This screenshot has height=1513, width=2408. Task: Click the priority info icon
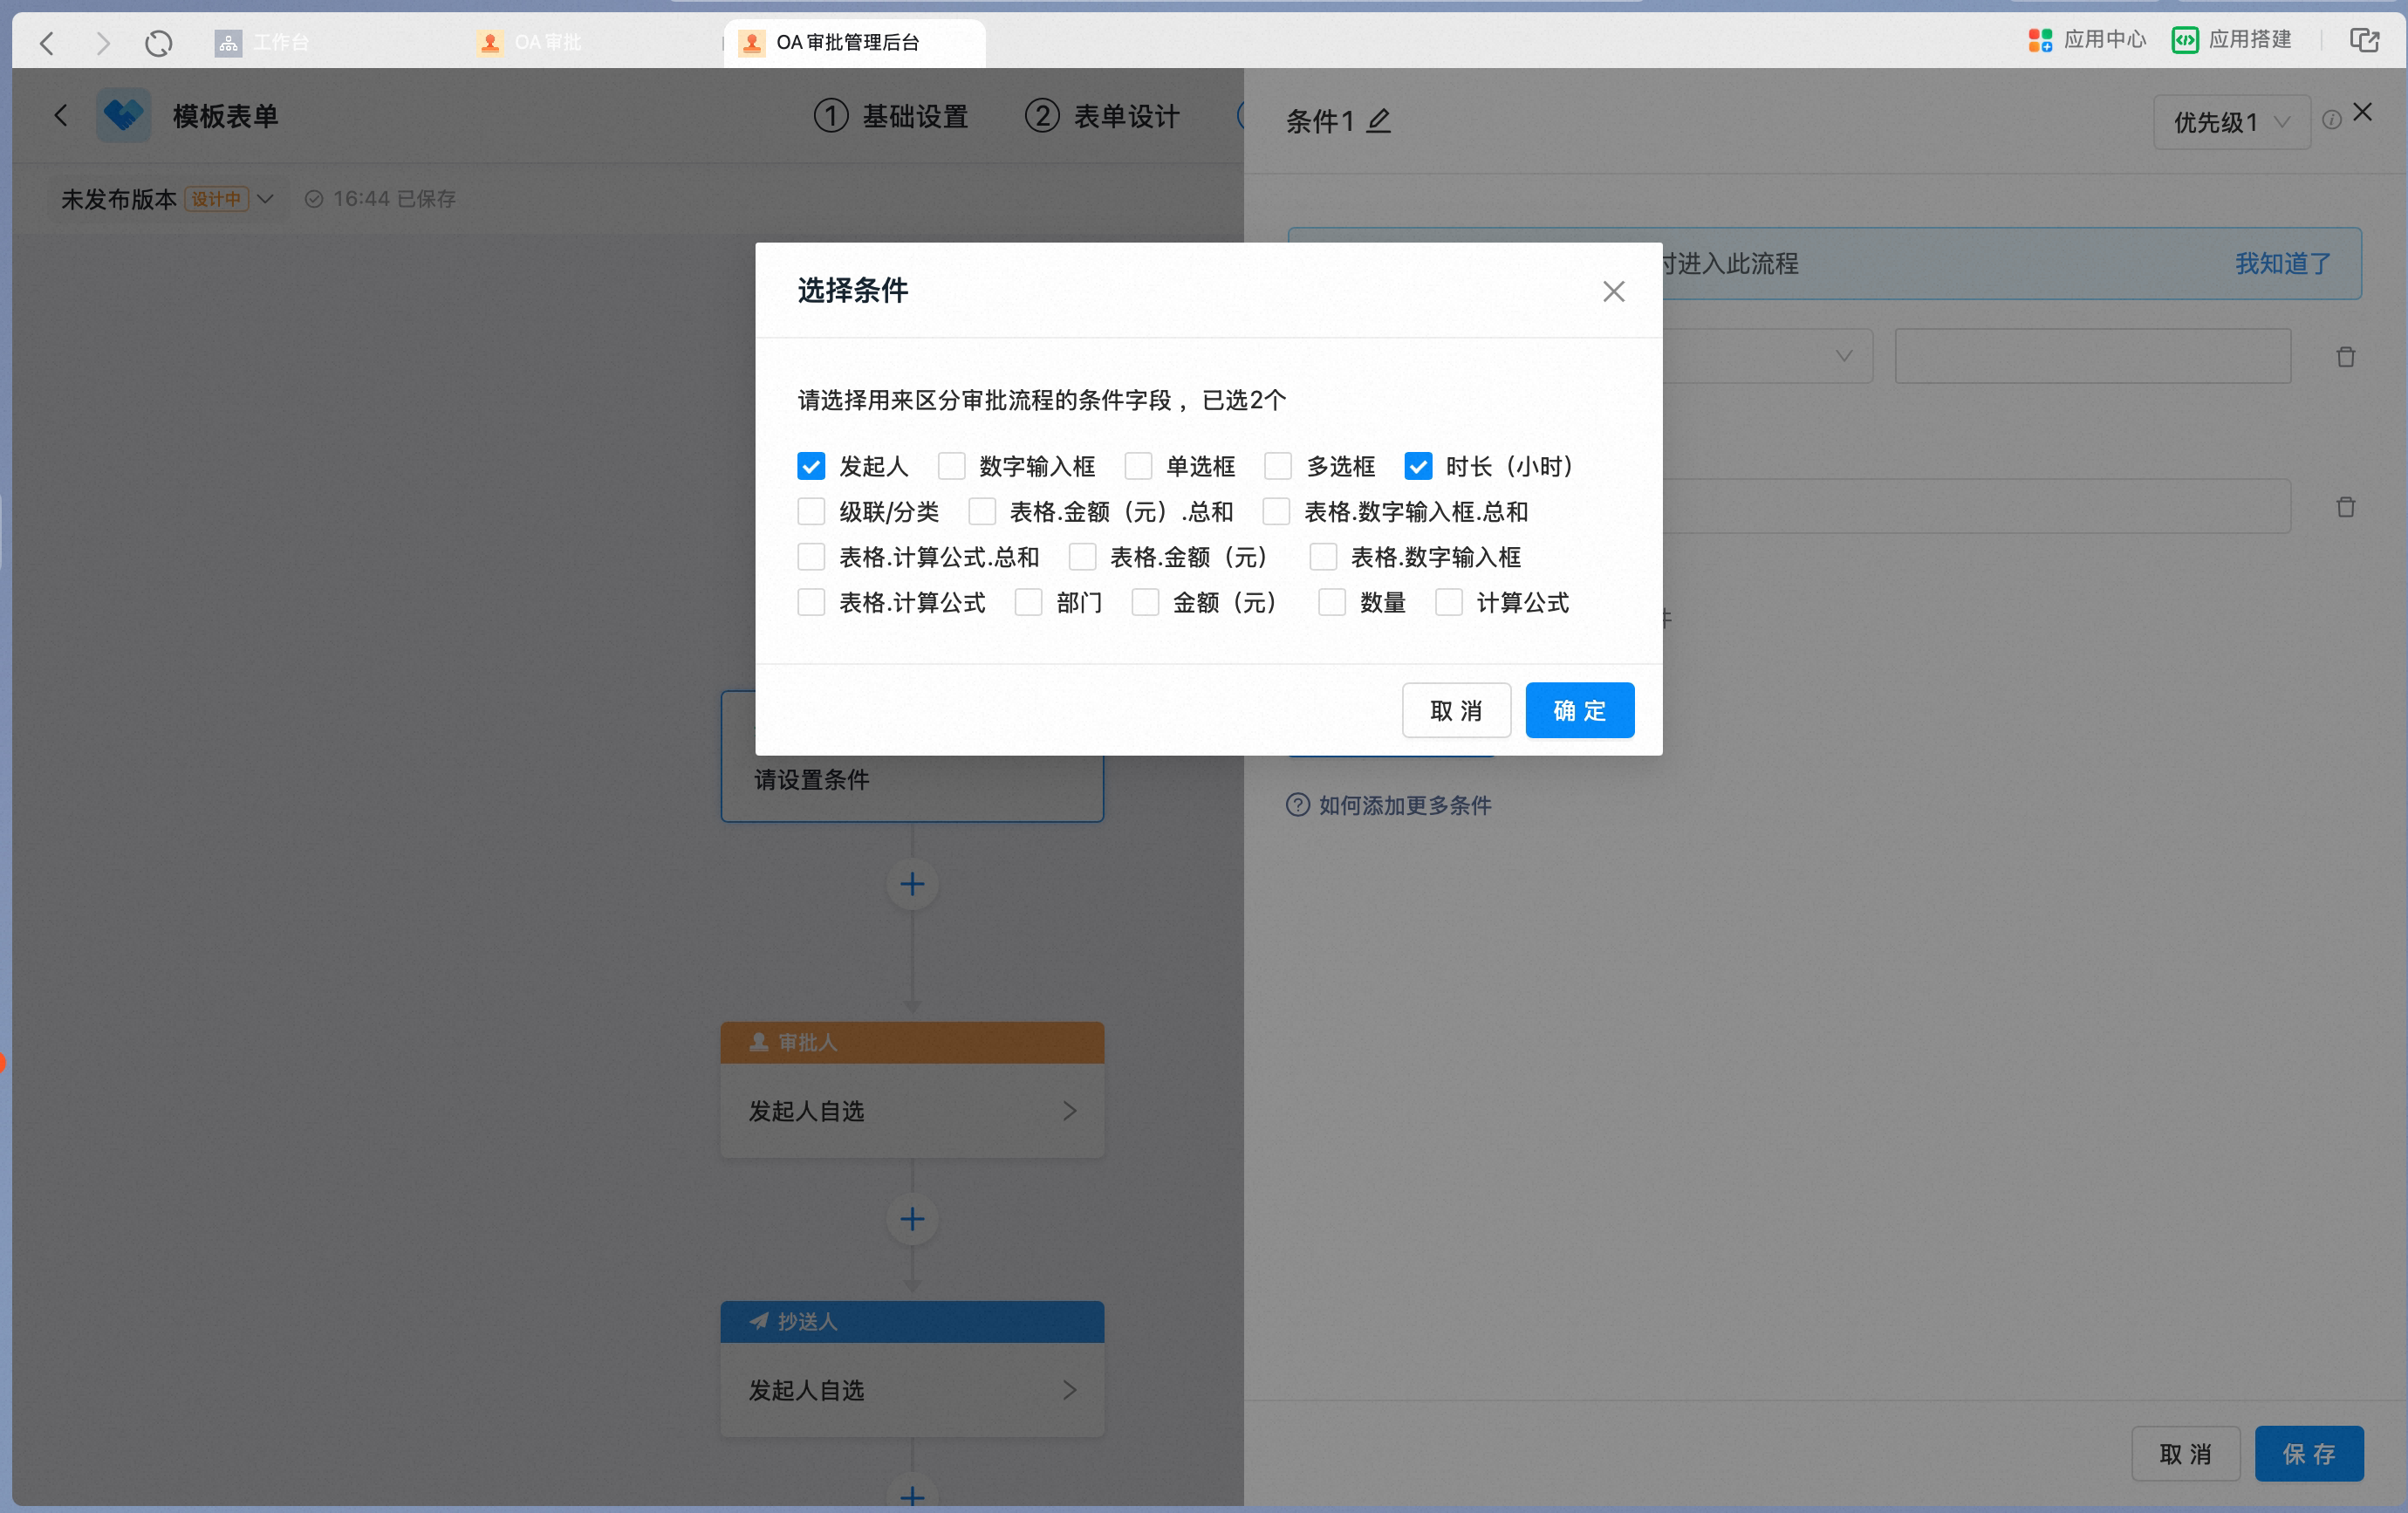(2331, 121)
